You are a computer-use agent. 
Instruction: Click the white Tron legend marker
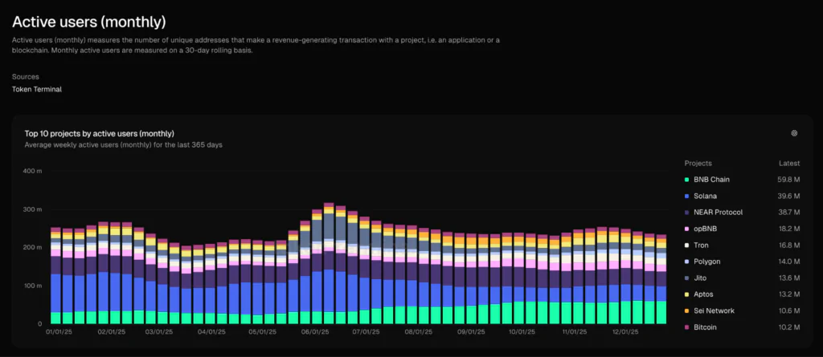(687, 245)
